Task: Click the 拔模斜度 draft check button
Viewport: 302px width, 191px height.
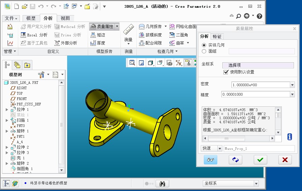Action: (x=151, y=35)
